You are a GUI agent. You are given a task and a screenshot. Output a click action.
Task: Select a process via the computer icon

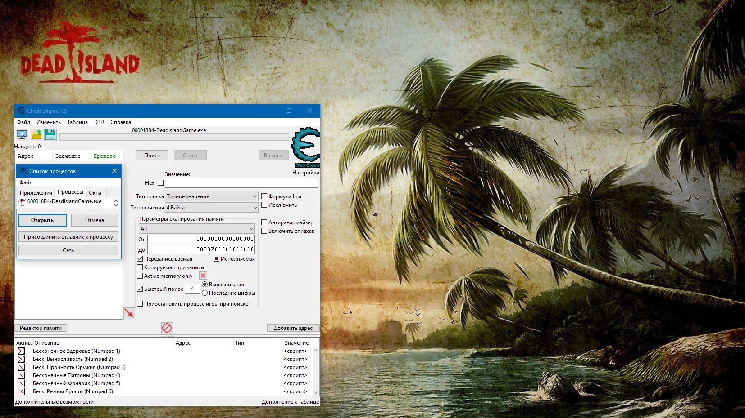pos(21,134)
